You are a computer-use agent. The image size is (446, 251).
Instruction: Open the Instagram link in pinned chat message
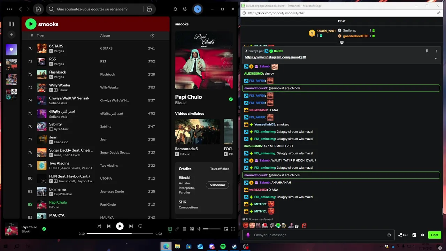click(275, 57)
